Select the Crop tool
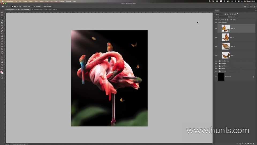 (2, 23)
